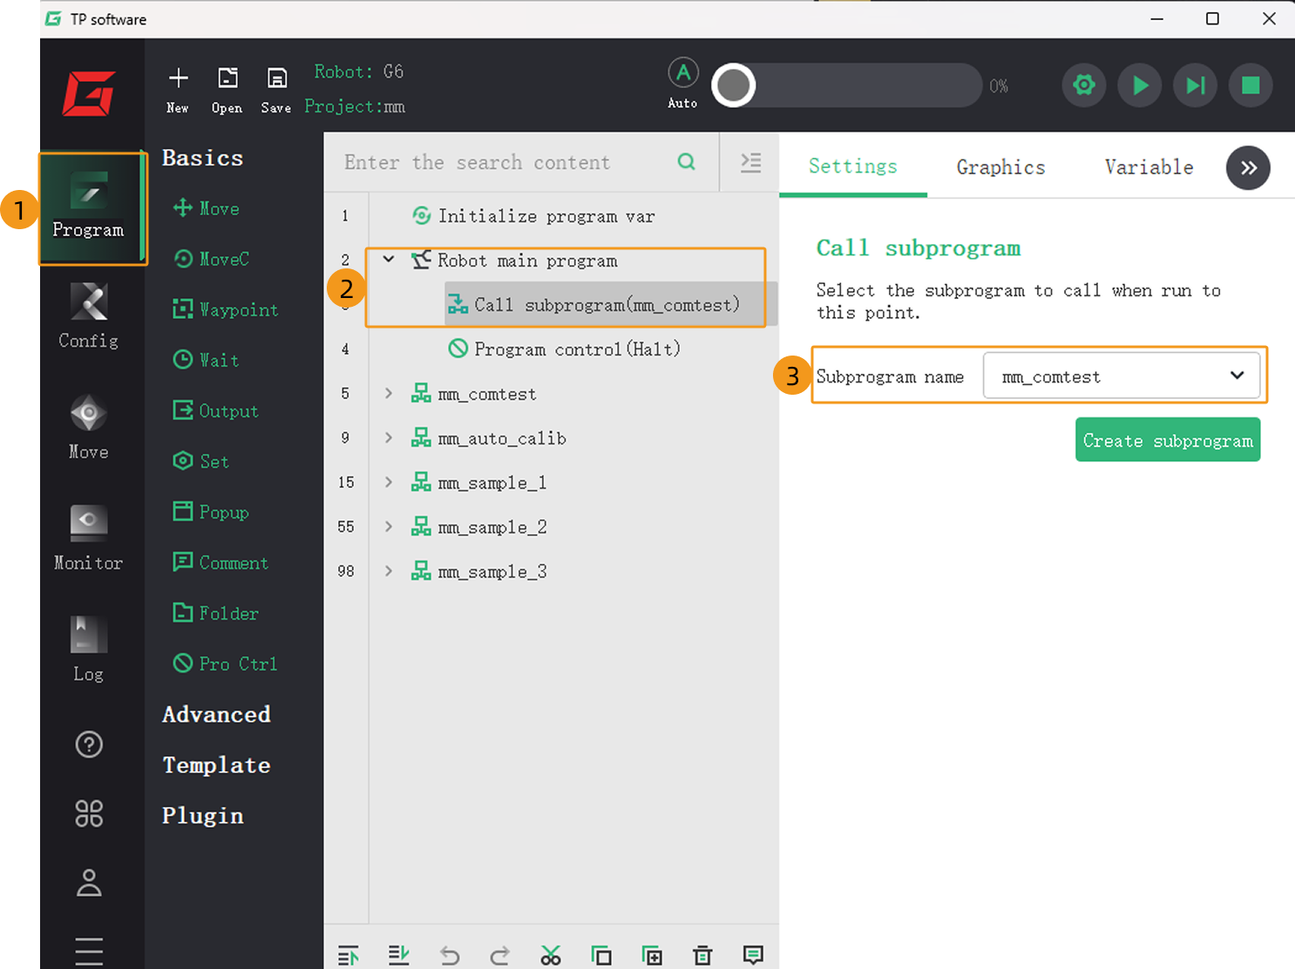Click the undo arrow in bottom toolbar
The image size is (1295, 969).
pyautogui.click(x=450, y=955)
